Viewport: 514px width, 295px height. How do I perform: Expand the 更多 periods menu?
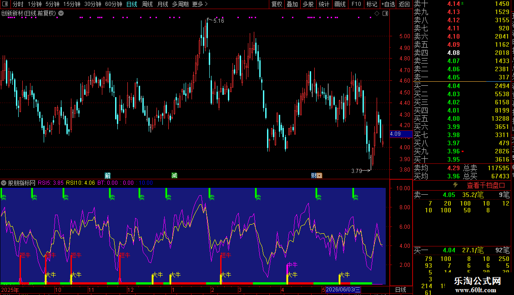pyautogui.click(x=200, y=4)
